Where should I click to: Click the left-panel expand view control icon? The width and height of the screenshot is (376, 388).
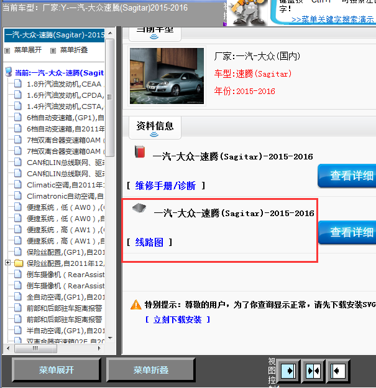coord(288,371)
